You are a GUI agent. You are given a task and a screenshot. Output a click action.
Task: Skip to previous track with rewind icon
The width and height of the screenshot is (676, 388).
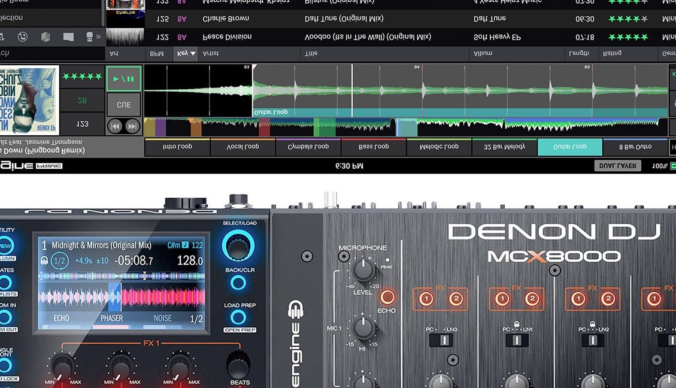[x=115, y=126]
